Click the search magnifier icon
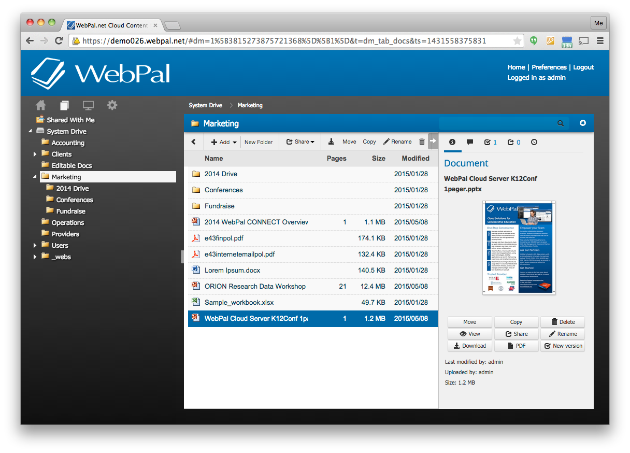The width and height of the screenshot is (630, 453). 560,123
